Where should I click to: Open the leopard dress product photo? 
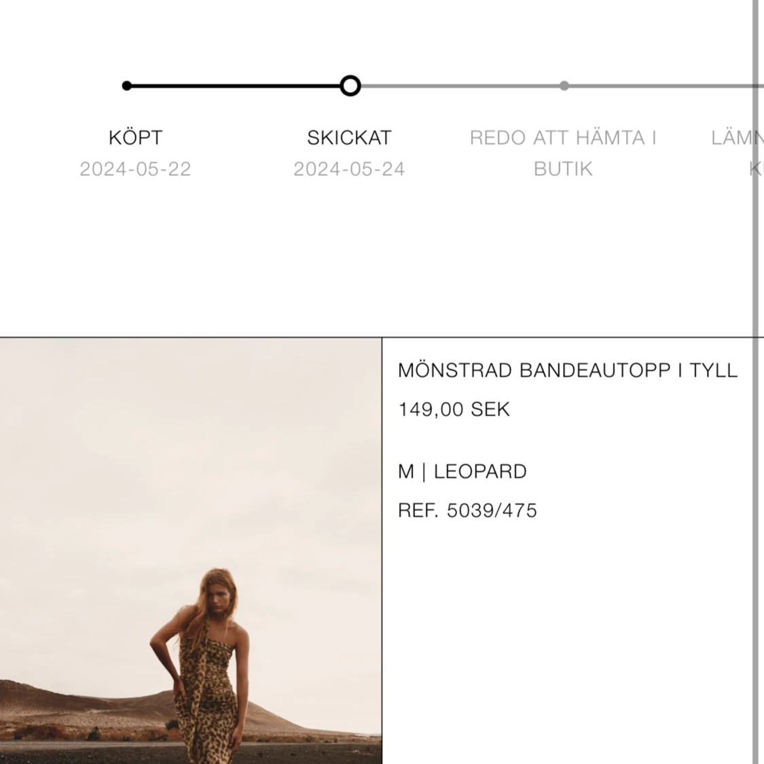click(x=191, y=551)
